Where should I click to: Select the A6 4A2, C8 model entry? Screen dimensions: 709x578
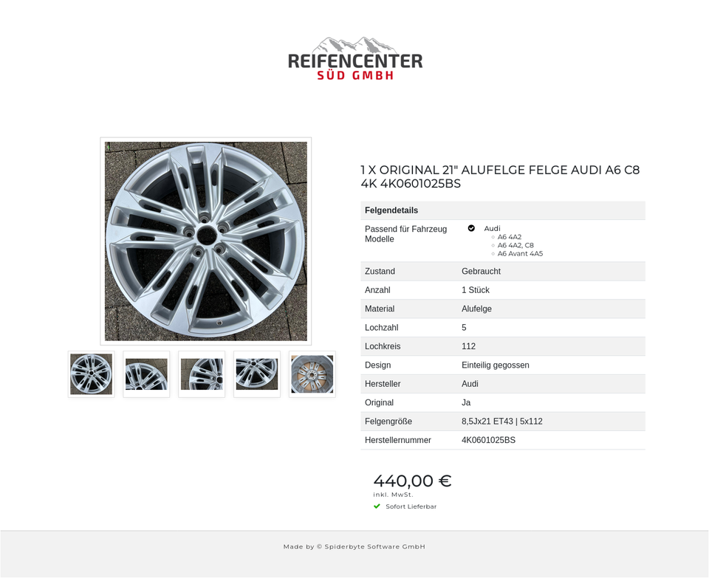(516, 245)
